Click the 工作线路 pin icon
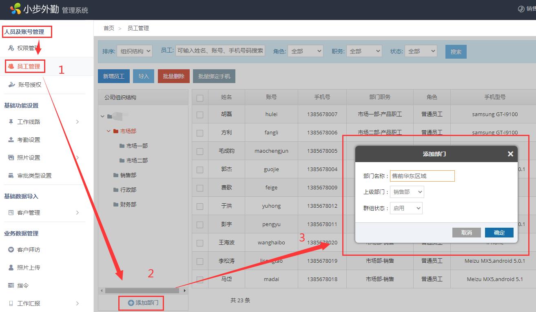 coord(11,122)
